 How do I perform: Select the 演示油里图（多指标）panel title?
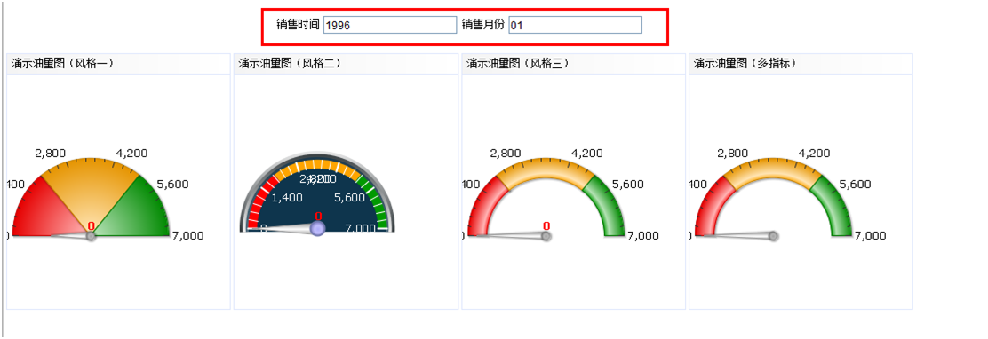(x=745, y=63)
